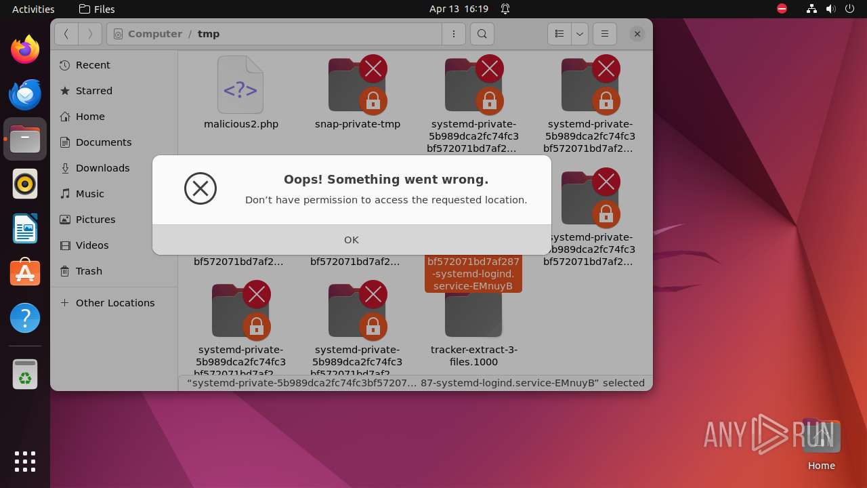This screenshot has width=867, height=488.
Task: Open the Files app menu in top bar
Action: pyautogui.click(x=97, y=9)
